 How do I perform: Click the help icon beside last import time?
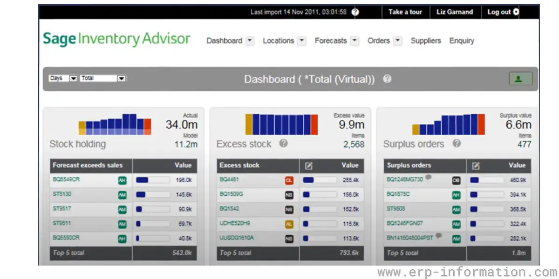coord(355,12)
